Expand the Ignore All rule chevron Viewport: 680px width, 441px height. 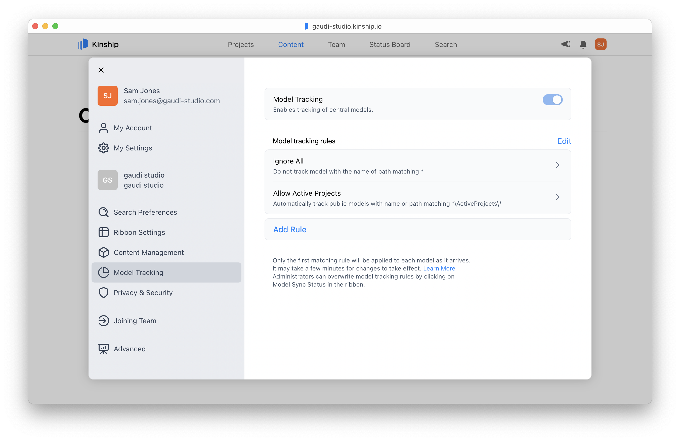[558, 165]
